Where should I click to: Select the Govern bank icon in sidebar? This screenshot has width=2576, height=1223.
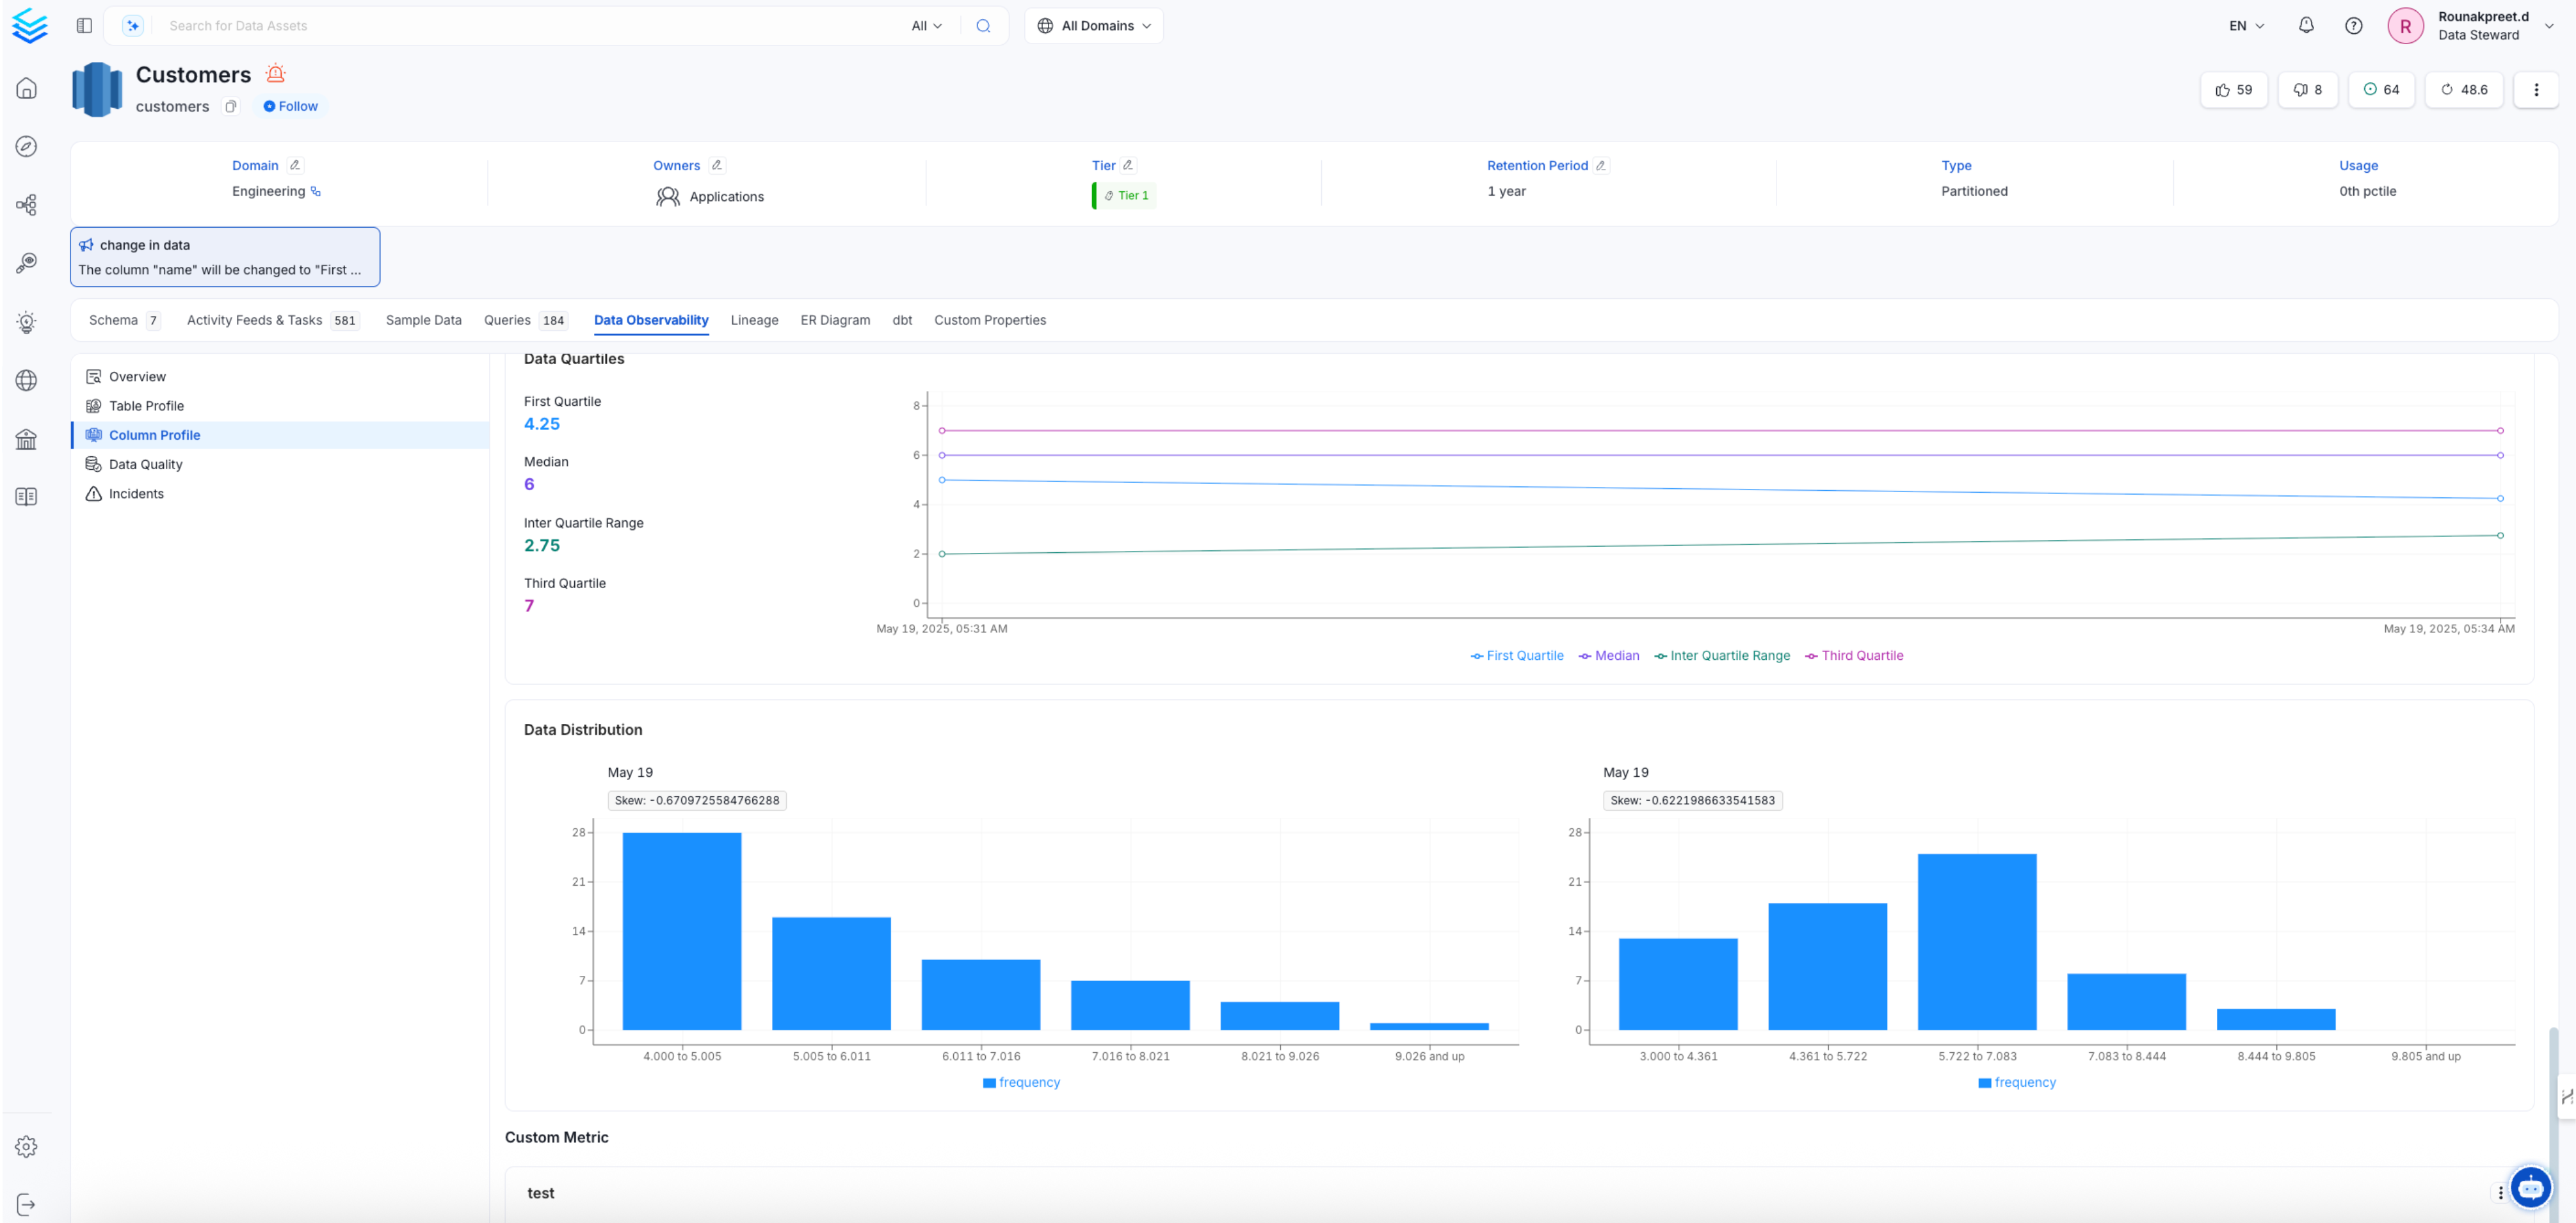coord(27,439)
